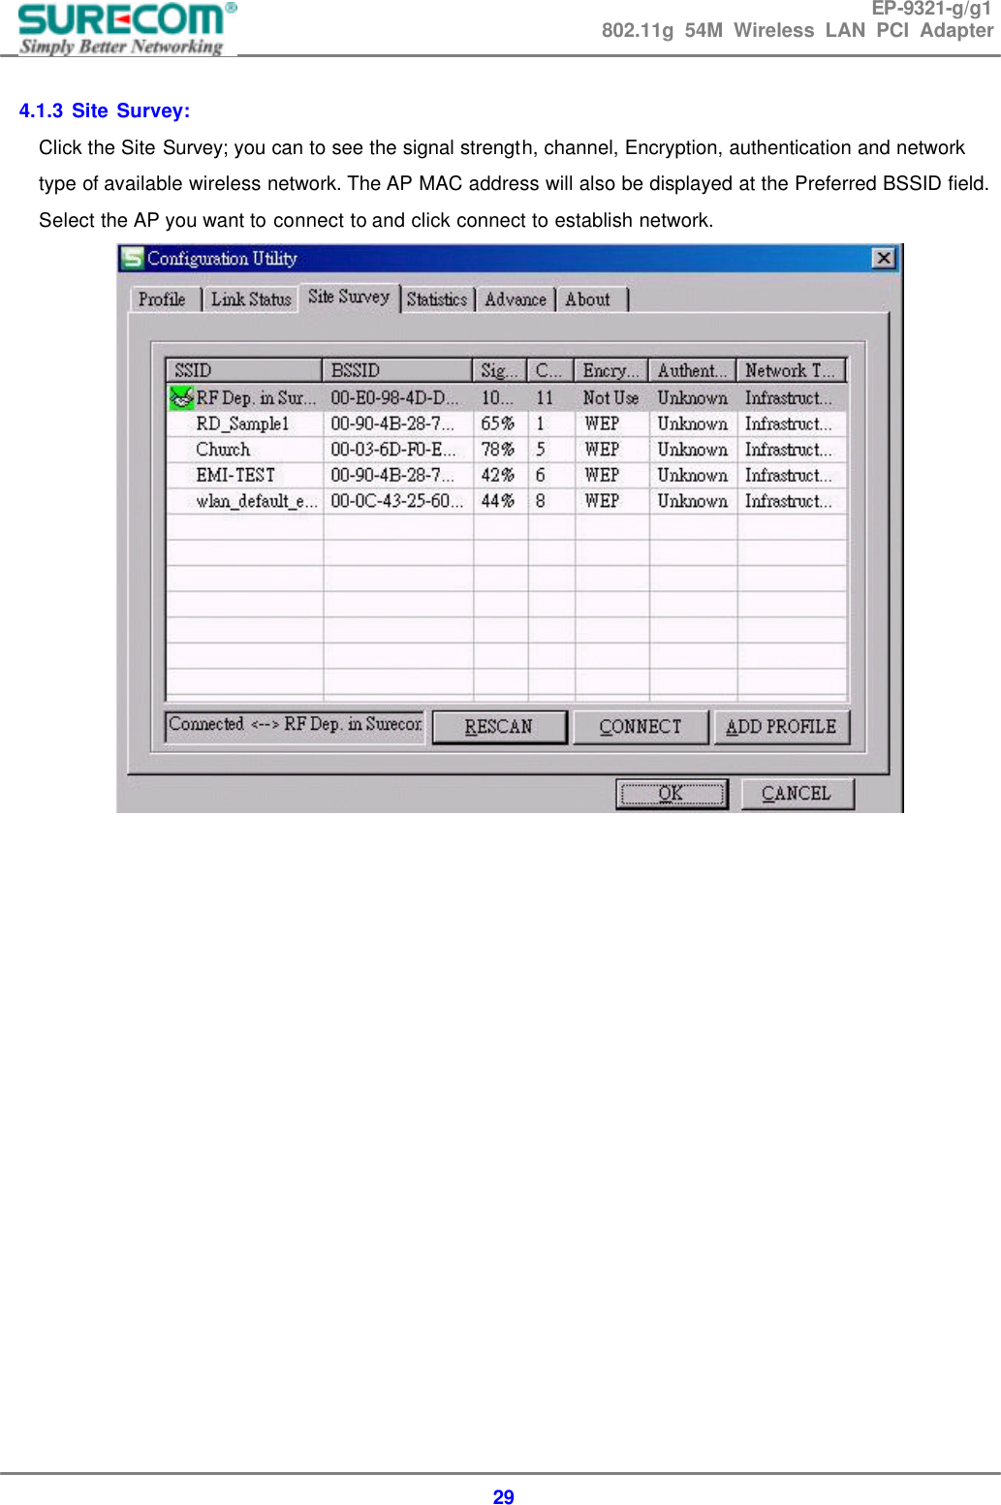Click the CANCEL button
Screen dimensions: 1001x1505
coord(797,793)
